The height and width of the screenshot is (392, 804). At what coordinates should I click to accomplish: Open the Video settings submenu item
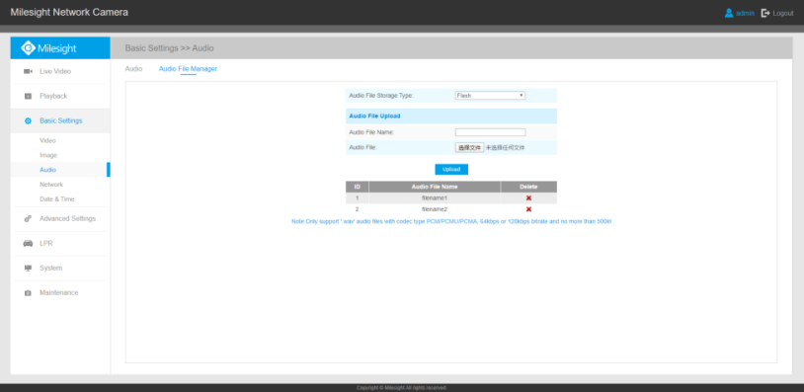pyautogui.click(x=47, y=140)
